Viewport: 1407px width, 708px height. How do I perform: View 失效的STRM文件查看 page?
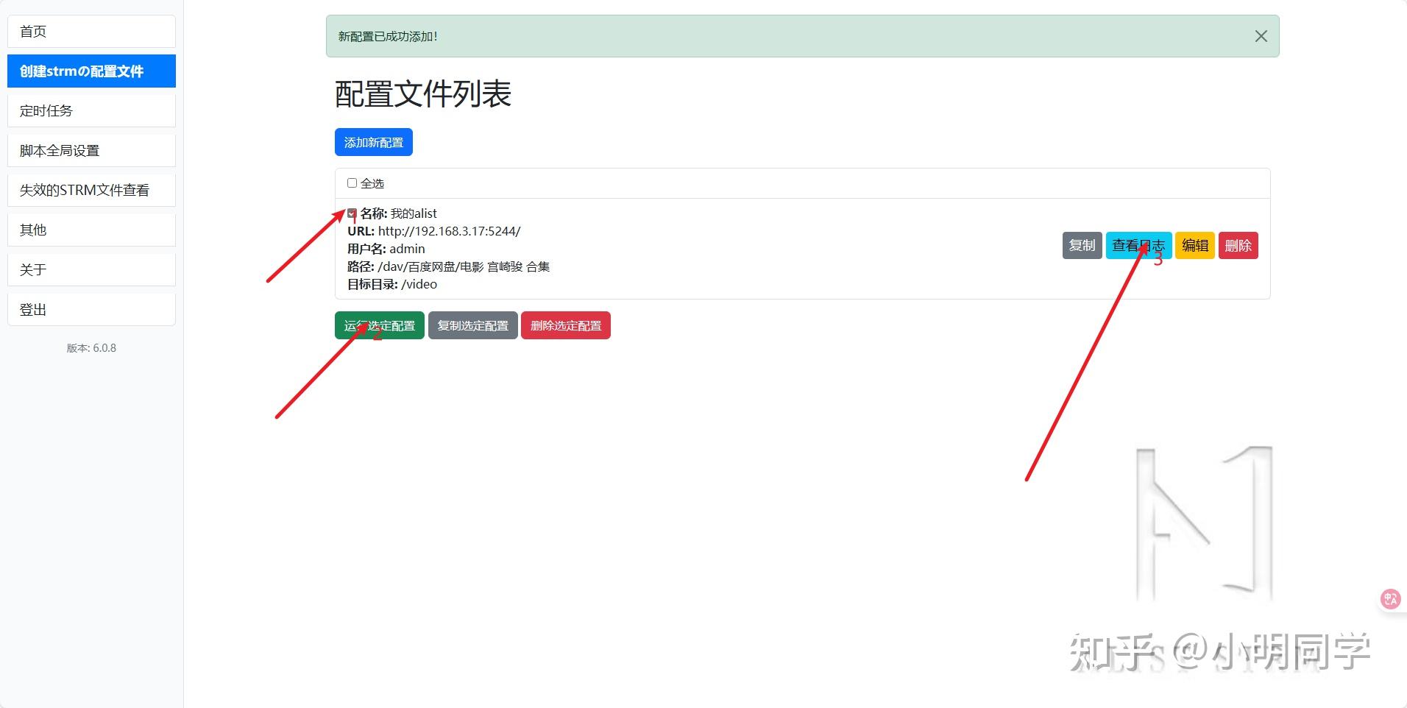coord(91,189)
